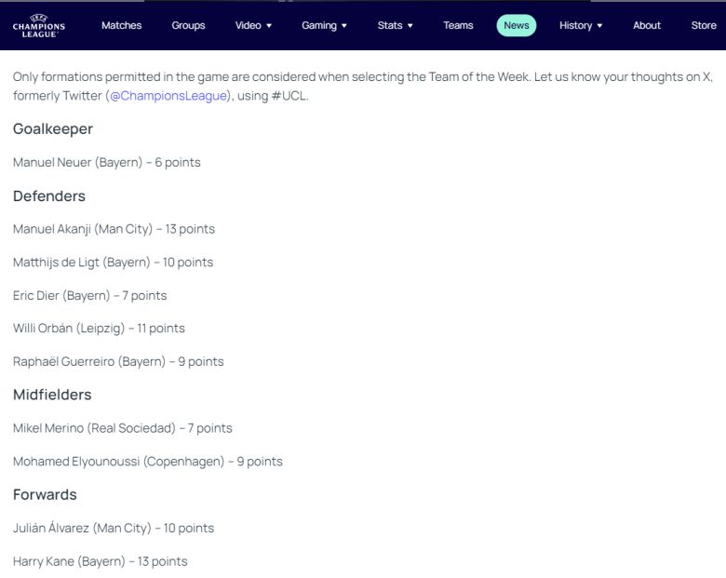Select the highlighted News tab

coord(516,25)
